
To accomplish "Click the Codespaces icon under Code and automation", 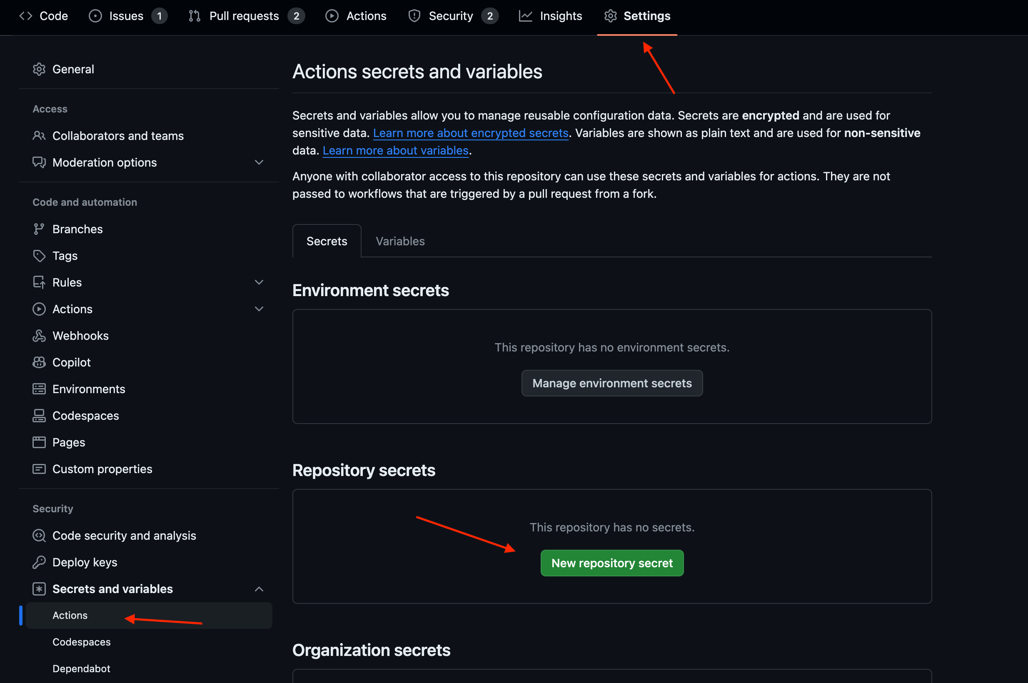I will tap(39, 416).
